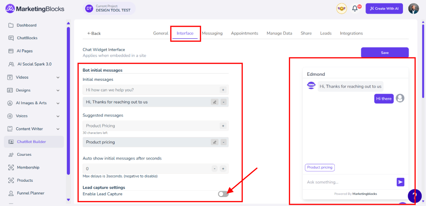The image size is (426, 206).
Task: Click the AI Images & Arts icon
Action: pos(10,103)
